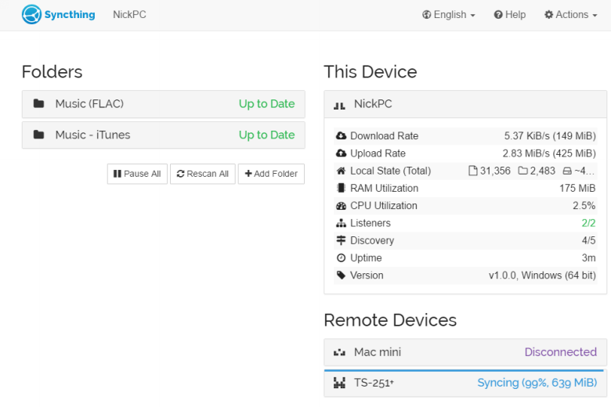Click the file count icon beside 31,356
611x407 pixels.
(x=472, y=171)
